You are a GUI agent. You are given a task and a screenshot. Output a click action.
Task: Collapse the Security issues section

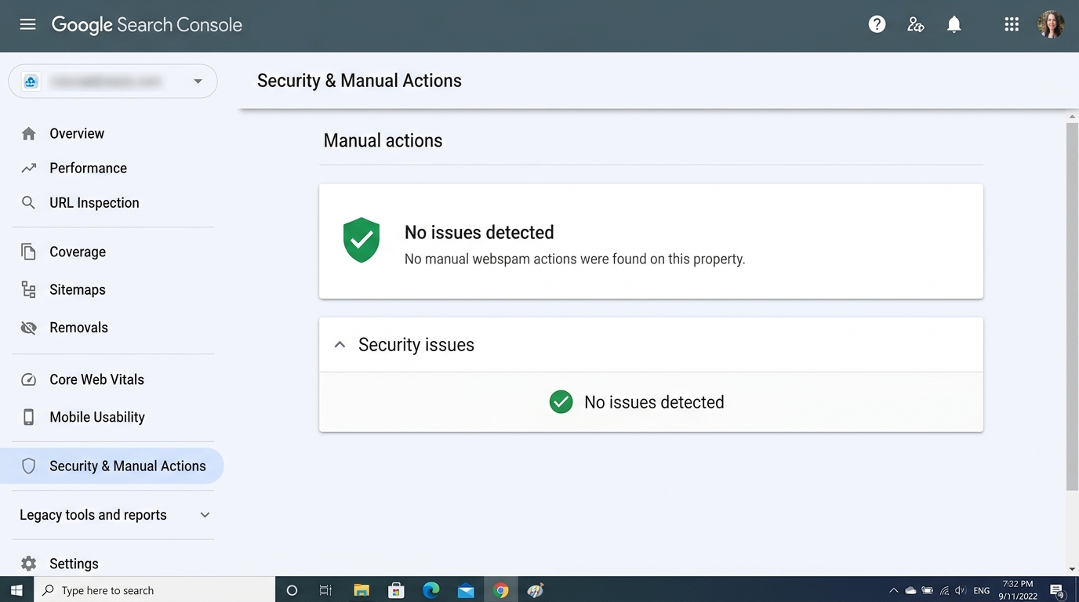click(x=340, y=345)
